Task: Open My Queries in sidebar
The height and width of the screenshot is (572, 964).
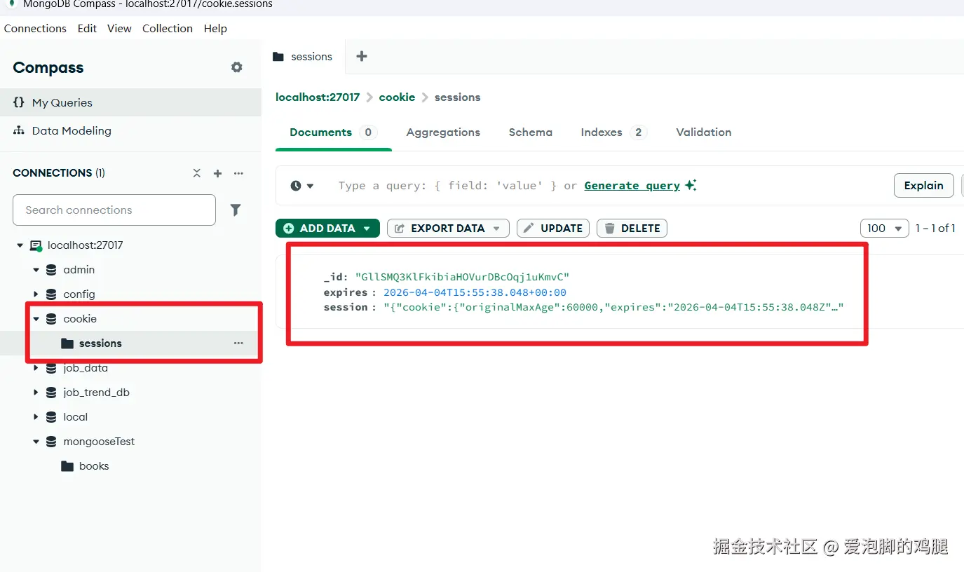Action: (130, 102)
